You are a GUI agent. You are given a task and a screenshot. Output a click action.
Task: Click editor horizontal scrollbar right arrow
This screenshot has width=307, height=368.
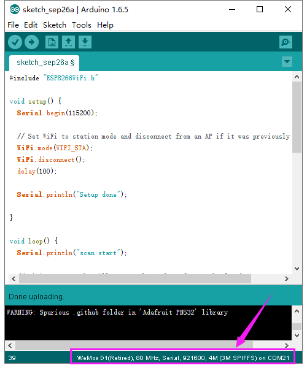tap(287, 279)
